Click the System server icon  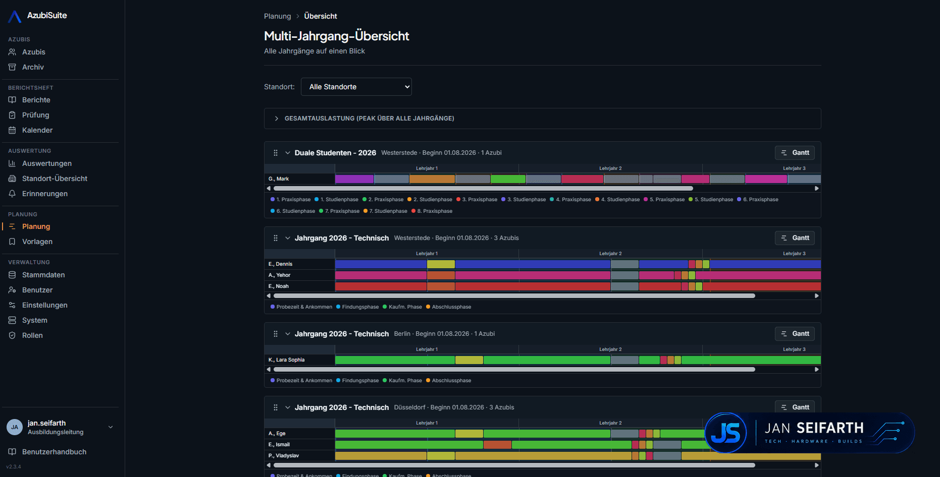click(x=12, y=320)
